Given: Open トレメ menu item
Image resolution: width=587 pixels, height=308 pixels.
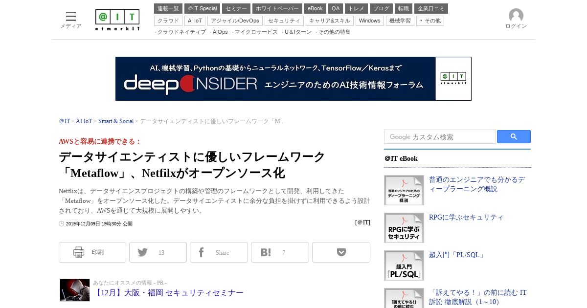Looking at the screenshot, I should (356, 9).
